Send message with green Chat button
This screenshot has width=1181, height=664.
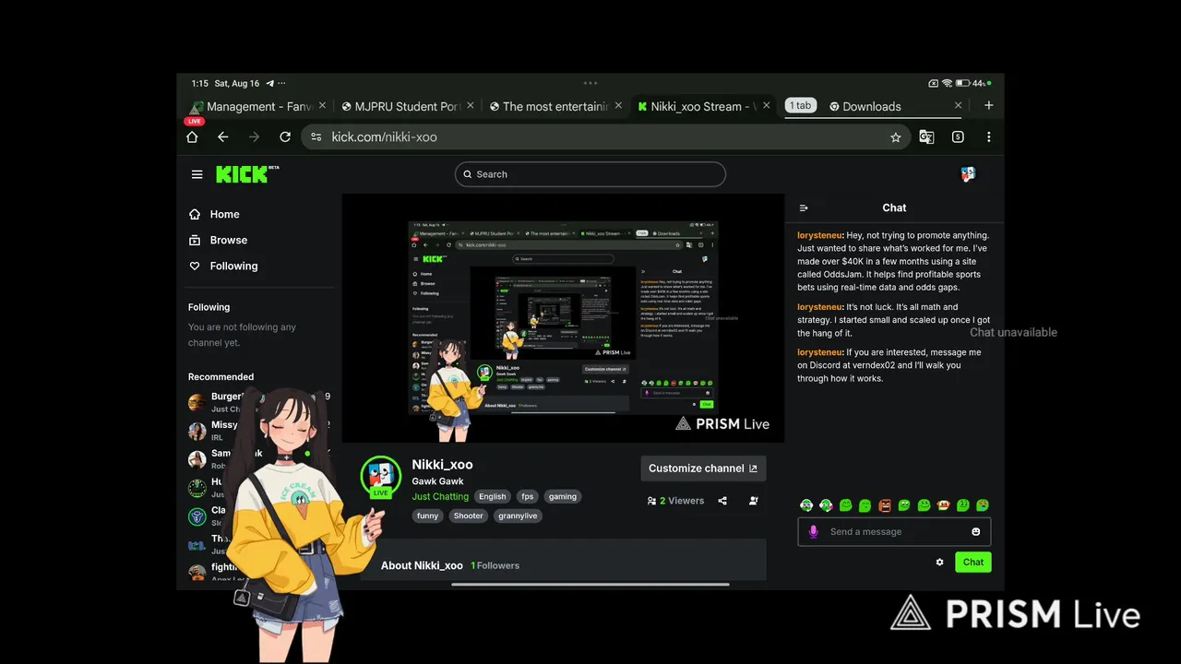(972, 562)
